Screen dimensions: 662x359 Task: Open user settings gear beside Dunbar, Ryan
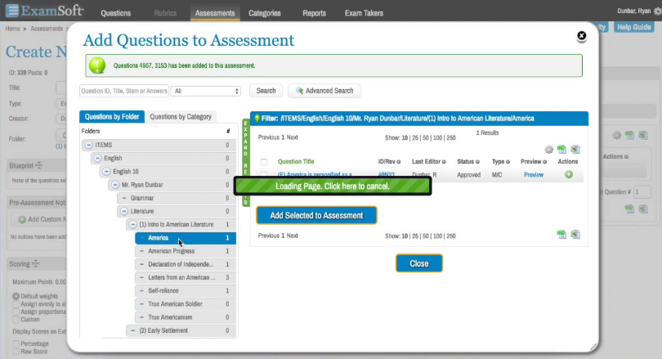(x=656, y=12)
